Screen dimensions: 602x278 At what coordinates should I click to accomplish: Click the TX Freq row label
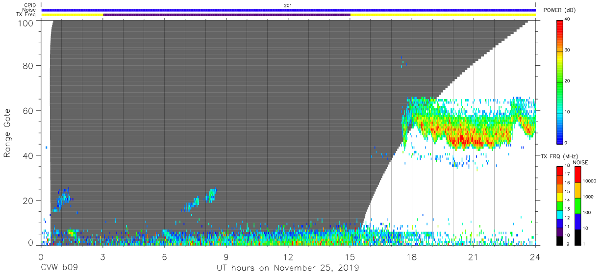[x=27, y=15]
